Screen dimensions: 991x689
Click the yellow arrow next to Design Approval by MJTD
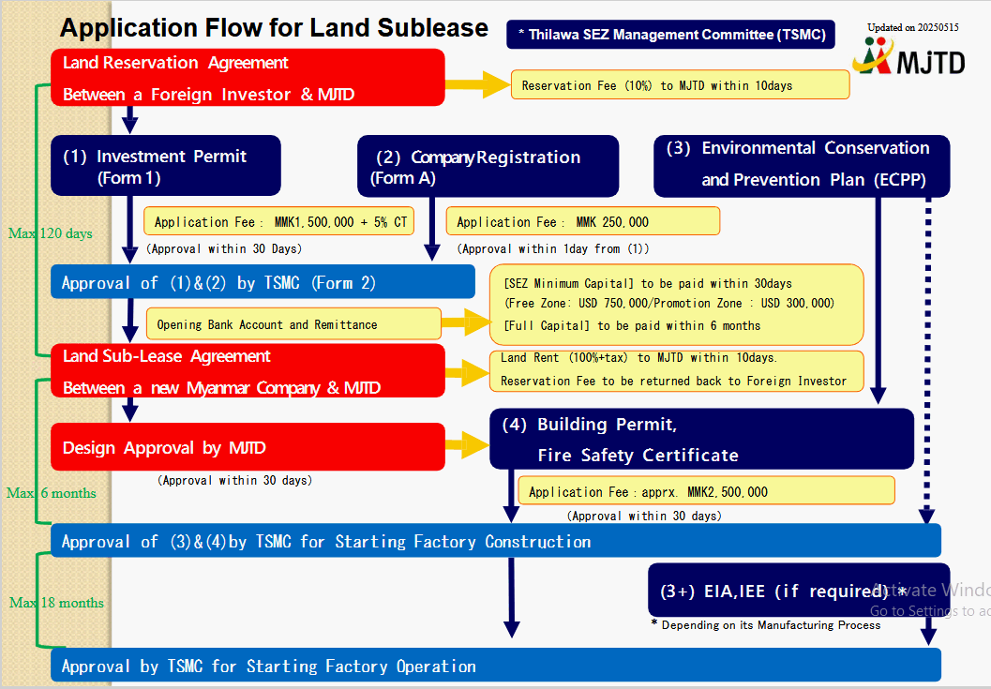point(467,447)
